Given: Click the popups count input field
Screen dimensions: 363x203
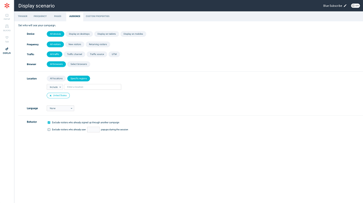Looking at the screenshot, I should (93, 130).
